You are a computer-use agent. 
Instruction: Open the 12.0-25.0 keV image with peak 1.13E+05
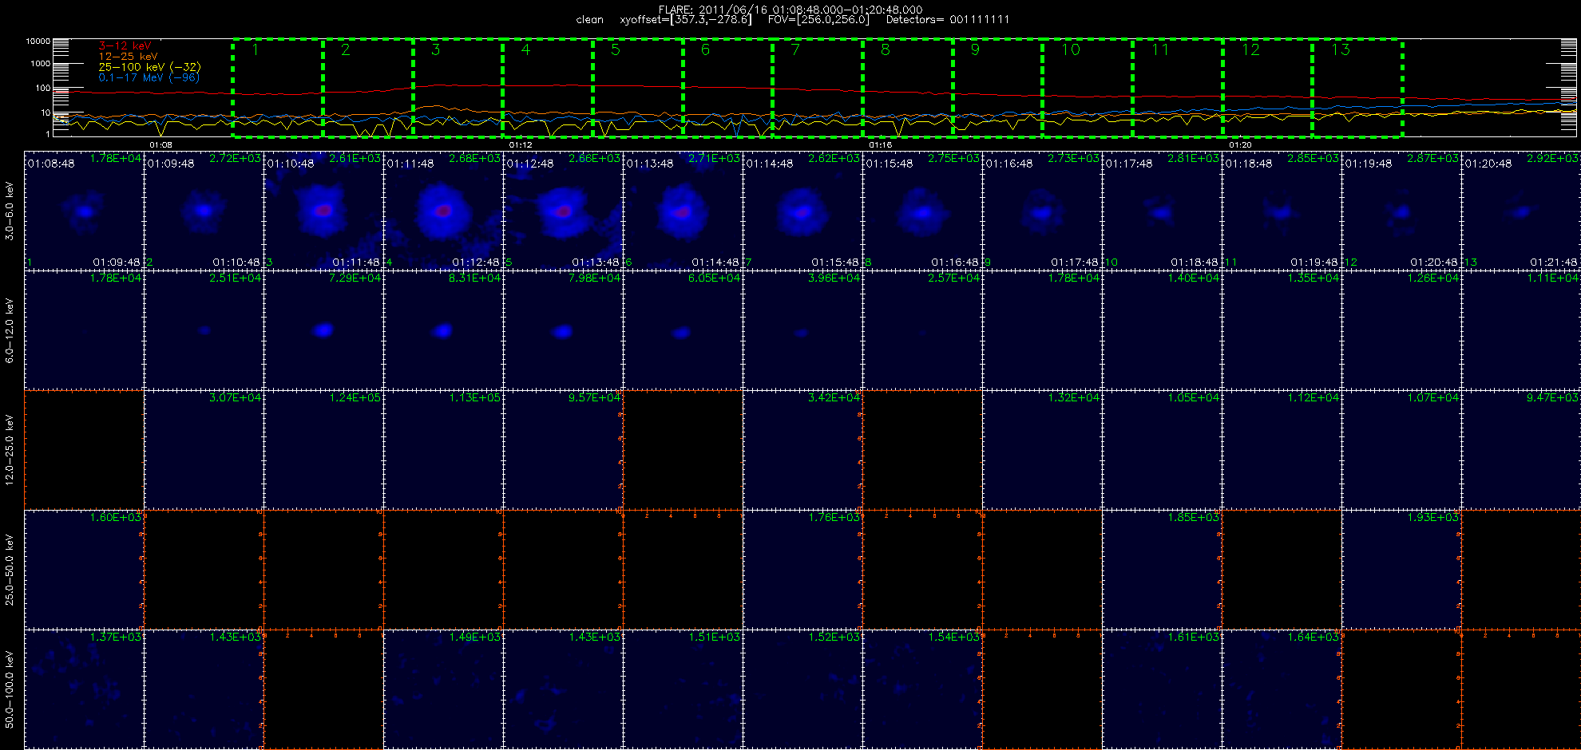pos(443,450)
